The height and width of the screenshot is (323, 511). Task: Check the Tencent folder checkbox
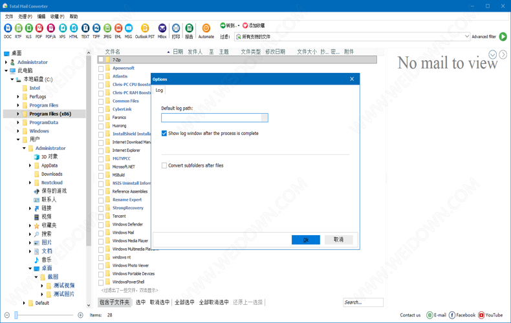pos(101,216)
